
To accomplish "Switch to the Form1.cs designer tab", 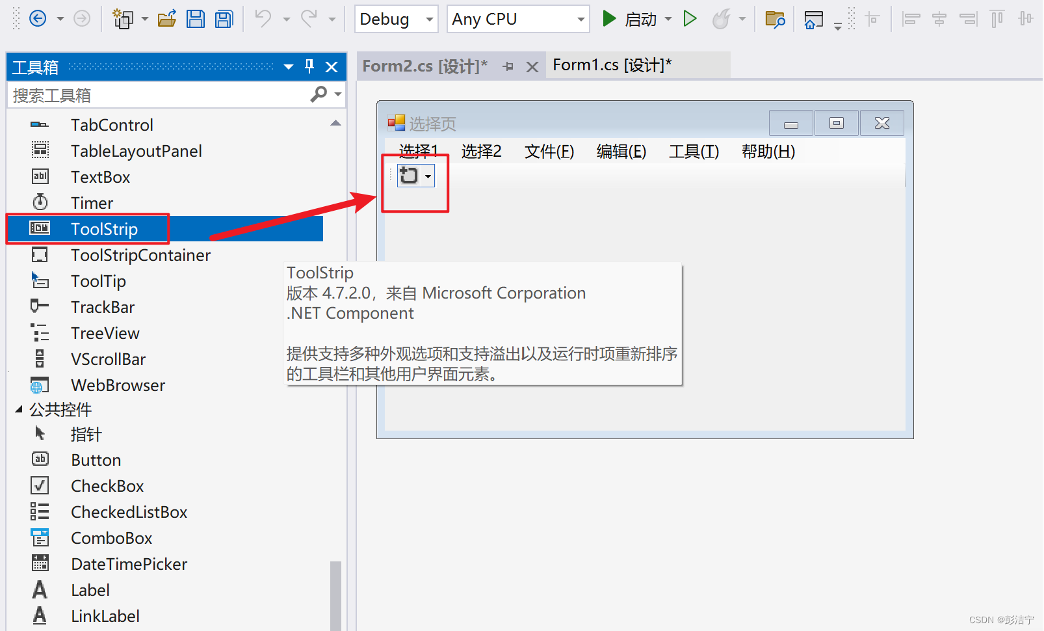I will click(612, 64).
